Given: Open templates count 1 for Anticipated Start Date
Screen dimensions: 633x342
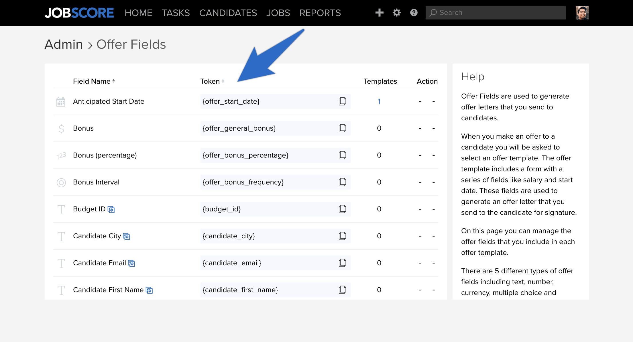Looking at the screenshot, I should (379, 101).
